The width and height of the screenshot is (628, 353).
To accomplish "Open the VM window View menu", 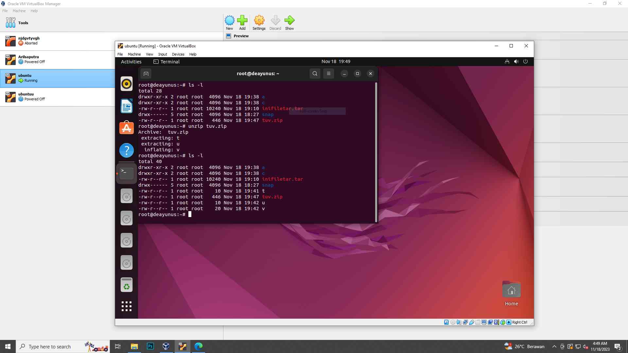I will pyautogui.click(x=149, y=54).
